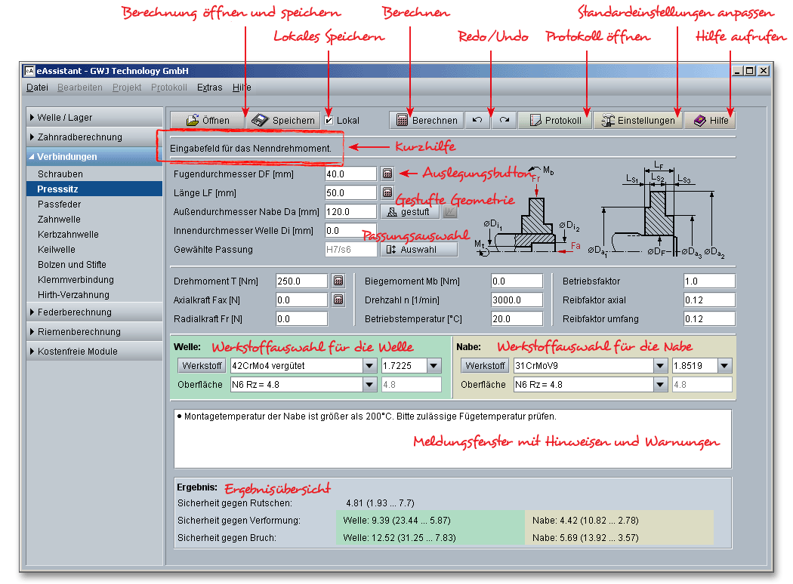Click calculator icon next to Drehmoment T
The height and width of the screenshot is (584, 793).
click(338, 281)
